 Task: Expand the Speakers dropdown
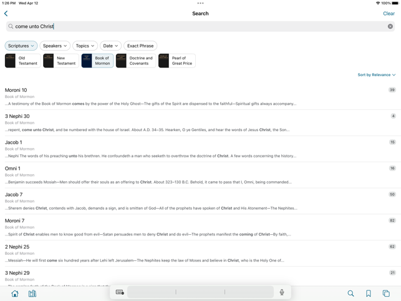55,46
